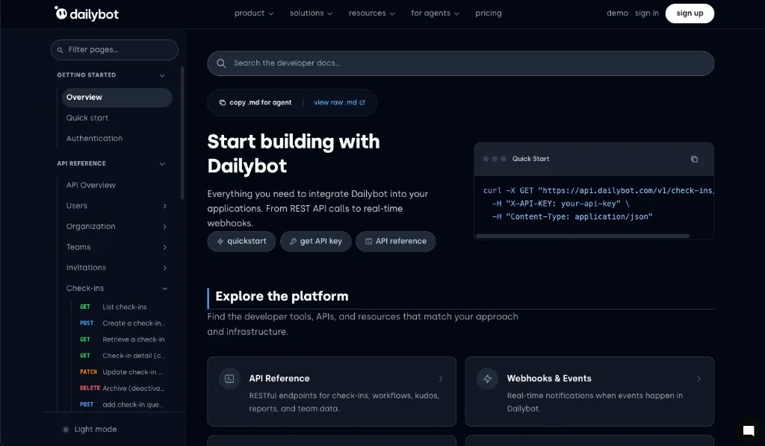Click the code panel horizontal scrollbar

coord(583,236)
